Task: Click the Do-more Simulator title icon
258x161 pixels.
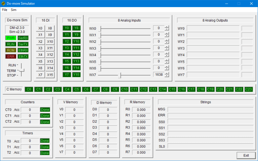Action: pos(3,3)
